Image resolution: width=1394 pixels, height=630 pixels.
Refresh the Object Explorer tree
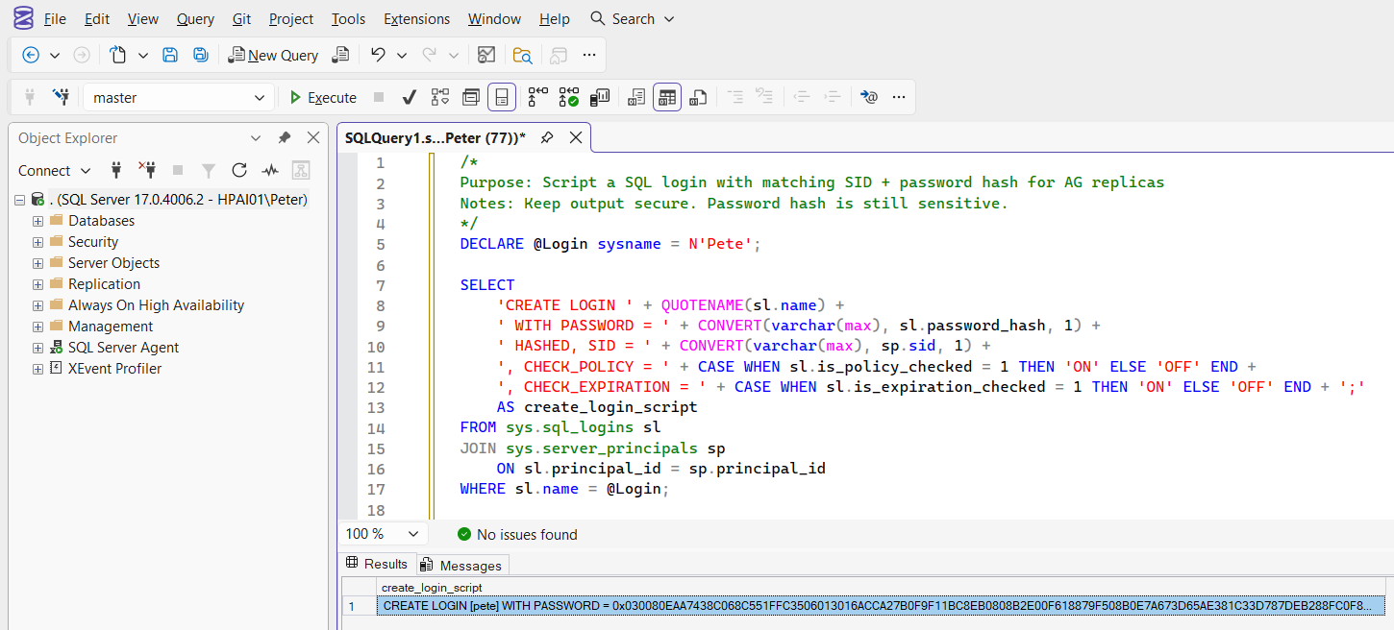pyautogui.click(x=239, y=170)
